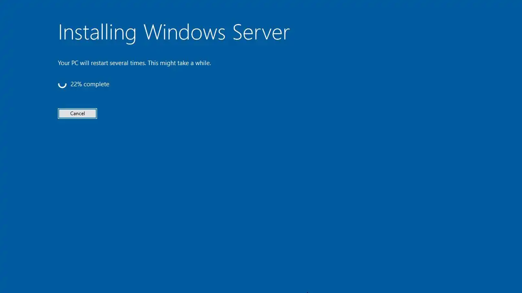522x293 pixels.
Task: Click the word 'PC' in the message
Action: (x=75, y=63)
